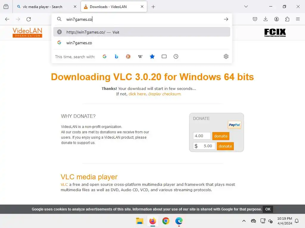Open Save to Pocket icon
This screenshot has width=305, height=228.
pyautogui.click(x=255, y=19)
